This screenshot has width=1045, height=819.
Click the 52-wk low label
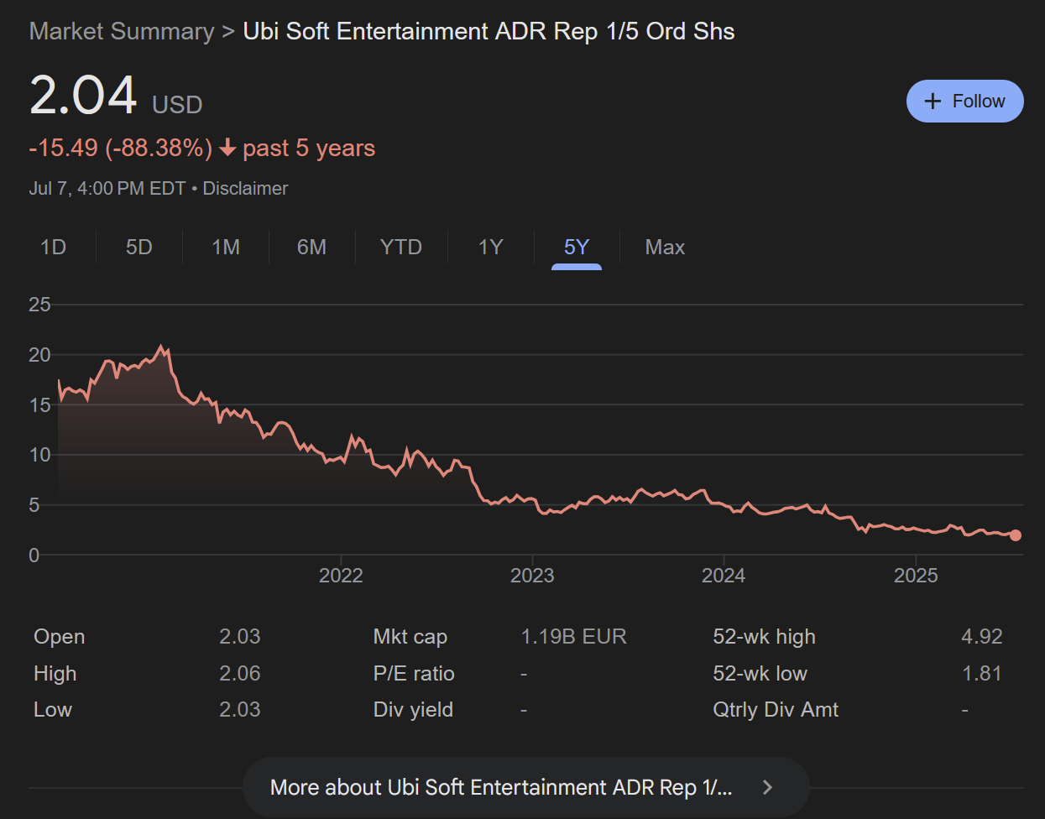pyautogui.click(x=760, y=674)
